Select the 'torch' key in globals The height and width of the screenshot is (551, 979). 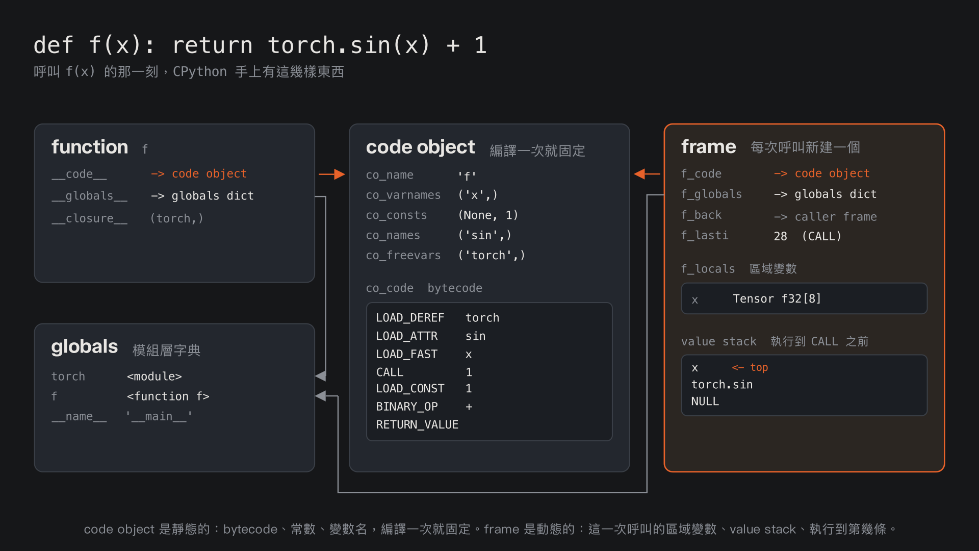point(68,377)
